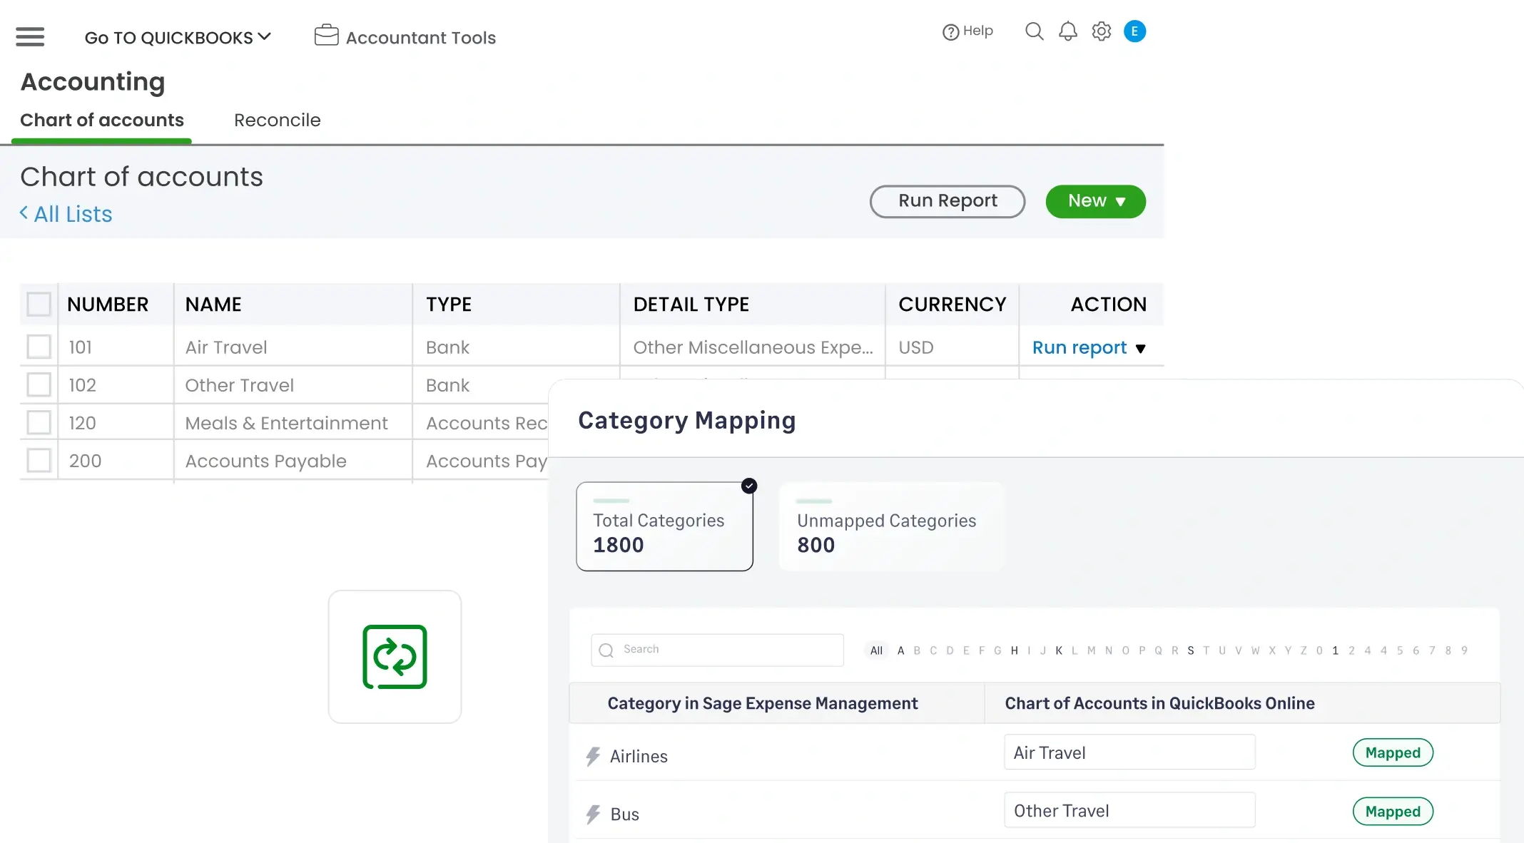
Task: Check the box for account 200
Action: coord(39,460)
